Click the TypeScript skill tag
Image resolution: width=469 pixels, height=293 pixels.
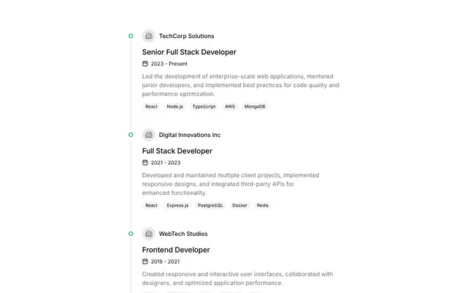tap(204, 106)
